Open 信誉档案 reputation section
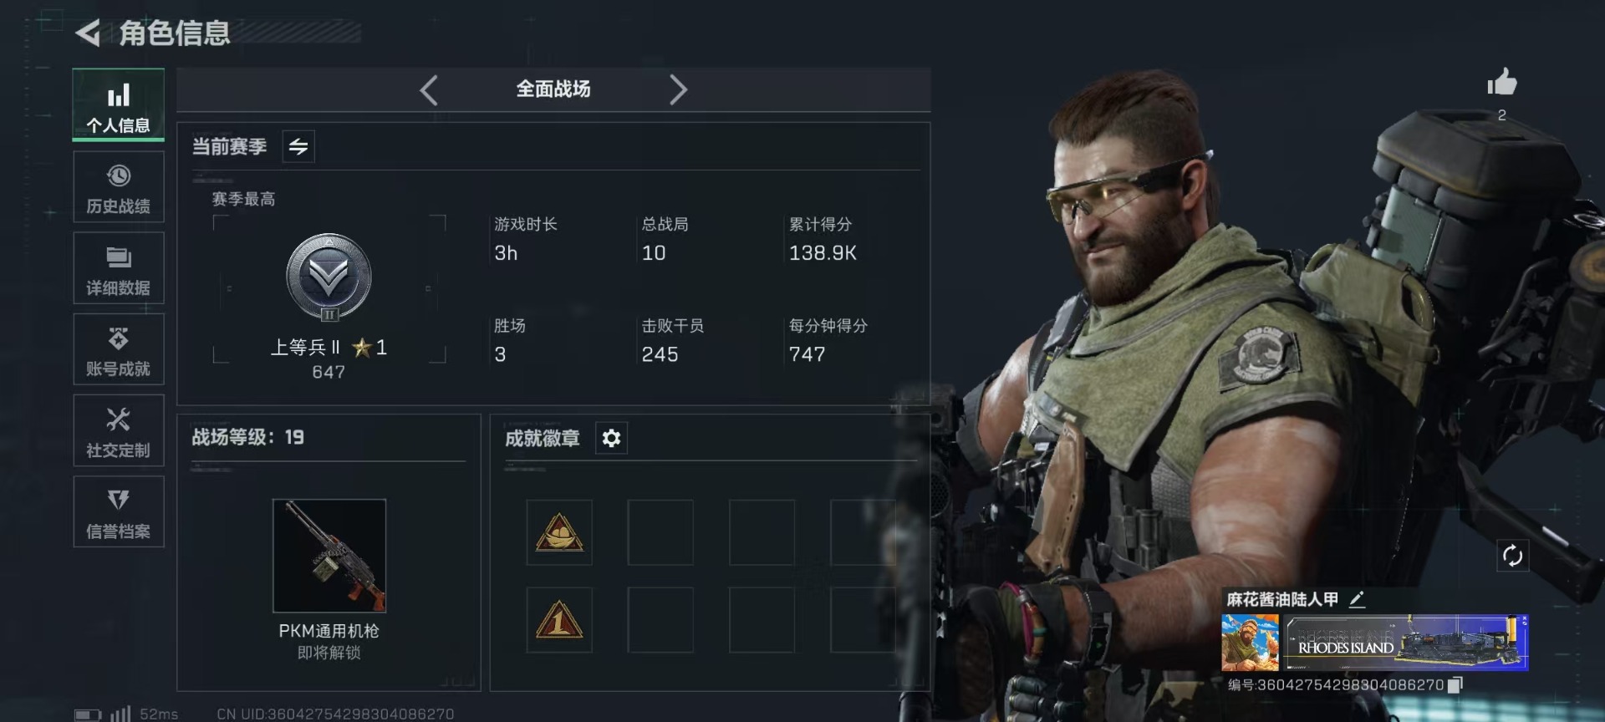 119,512
